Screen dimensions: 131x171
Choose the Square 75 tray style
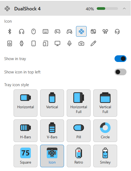26,156
